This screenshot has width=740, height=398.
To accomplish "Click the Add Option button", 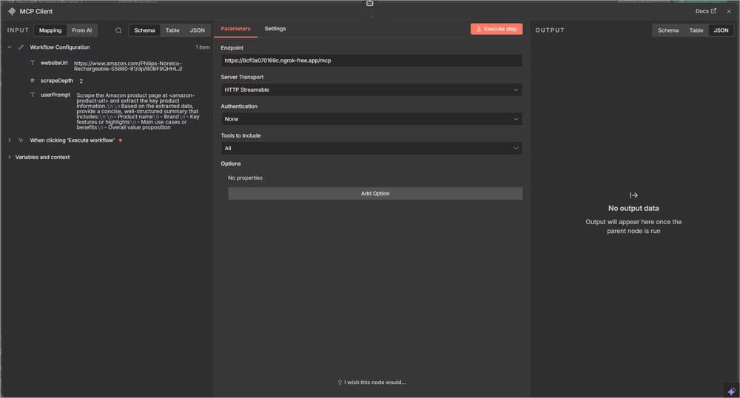I will (374, 194).
